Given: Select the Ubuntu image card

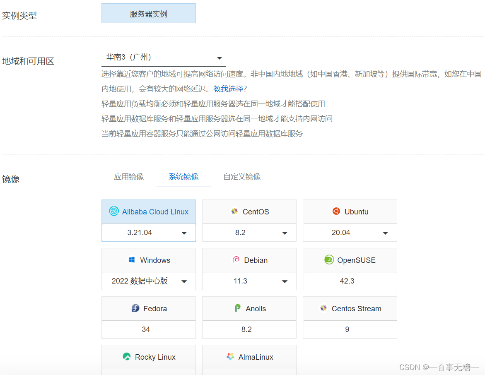Looking at the screenshot, I should [350, 212].
